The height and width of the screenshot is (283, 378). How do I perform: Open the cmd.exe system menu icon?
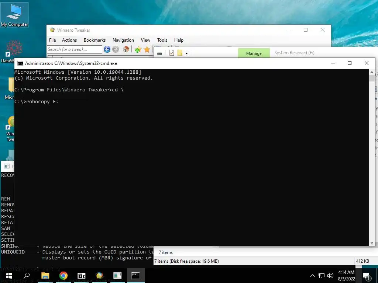[x=20, y=63]
